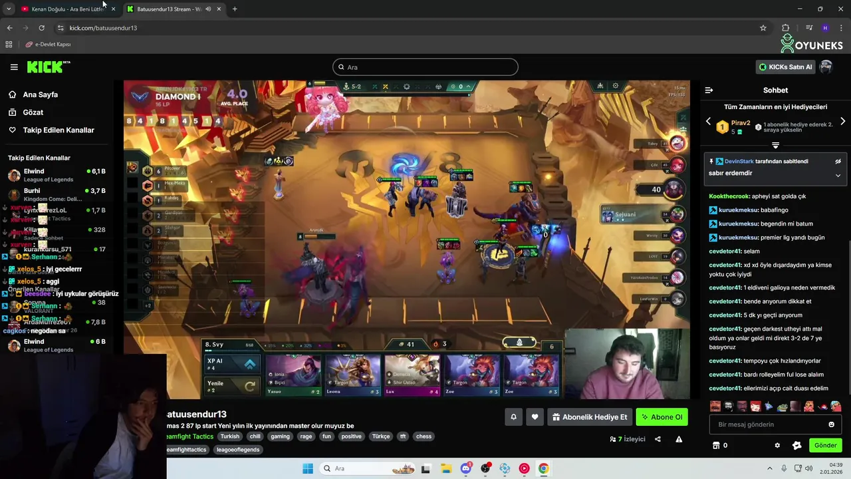The width and height of the screenshot is (851, 479).
Task: Click Windows taskbar search box
Action: click(368, 468)
